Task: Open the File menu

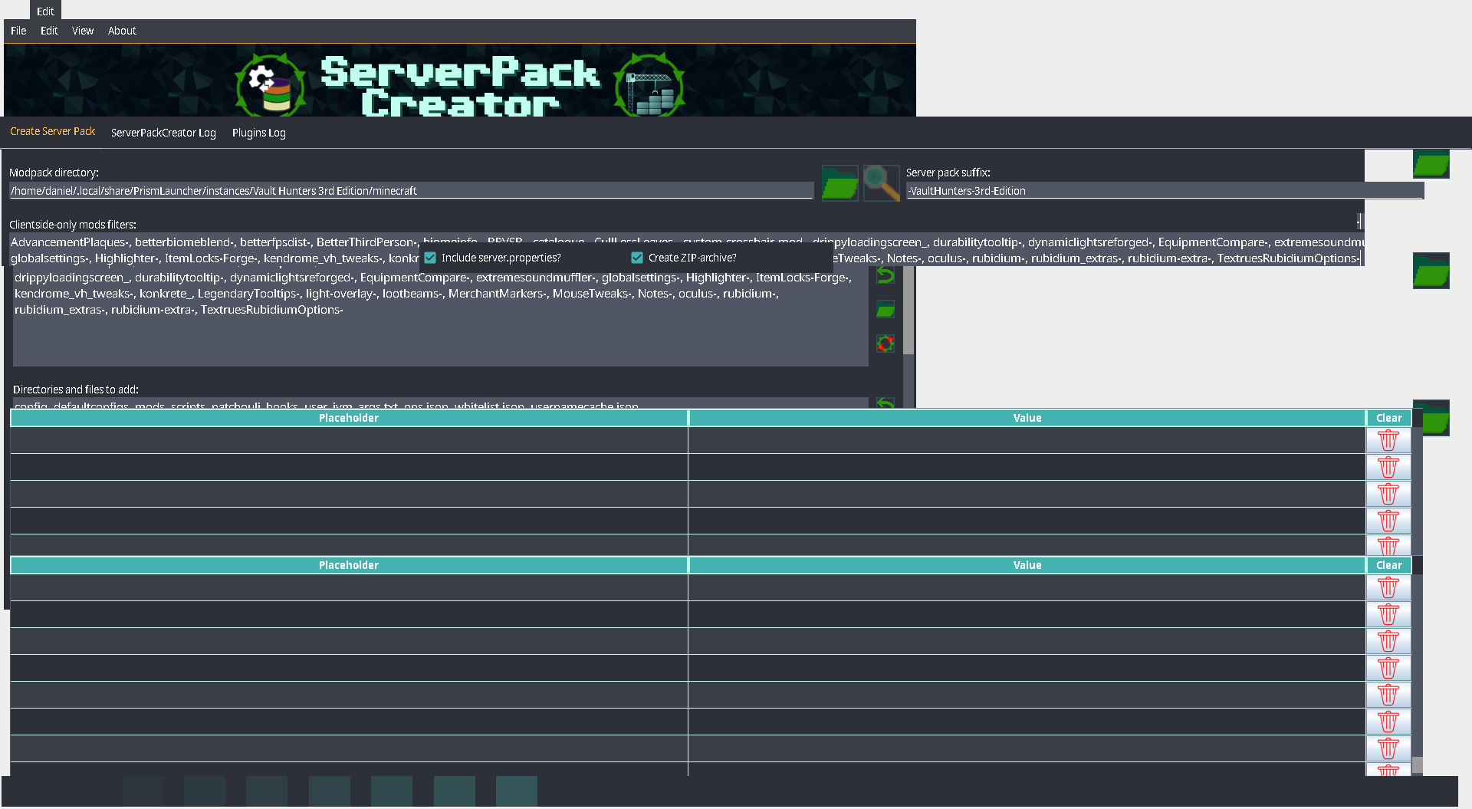Action: 18,31
